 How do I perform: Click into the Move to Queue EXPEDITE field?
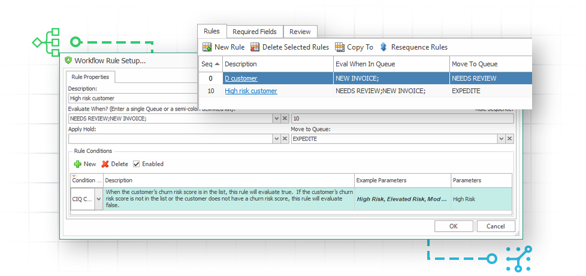tap(394, 139)
